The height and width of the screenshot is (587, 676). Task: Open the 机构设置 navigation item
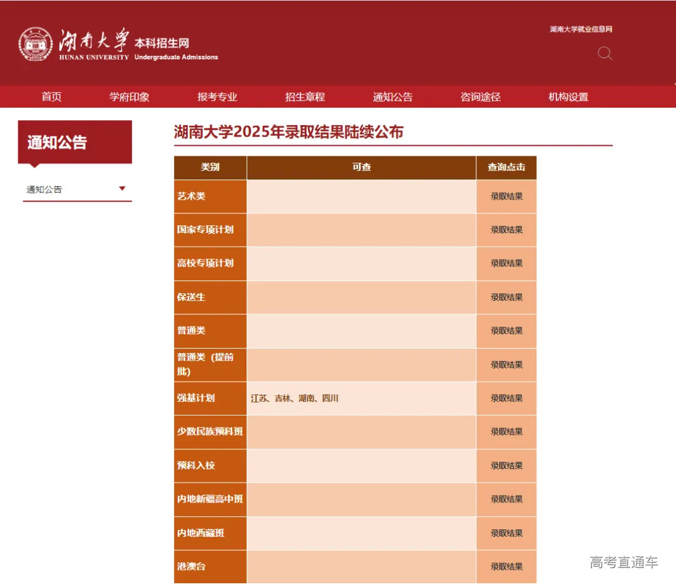click(566, 96)
